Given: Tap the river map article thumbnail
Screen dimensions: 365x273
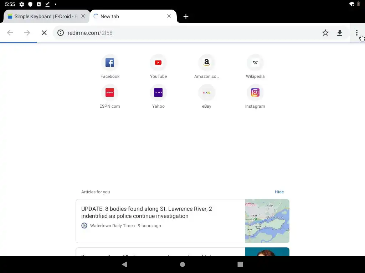Looking at the screenshot, I should [x=267, y=221].
